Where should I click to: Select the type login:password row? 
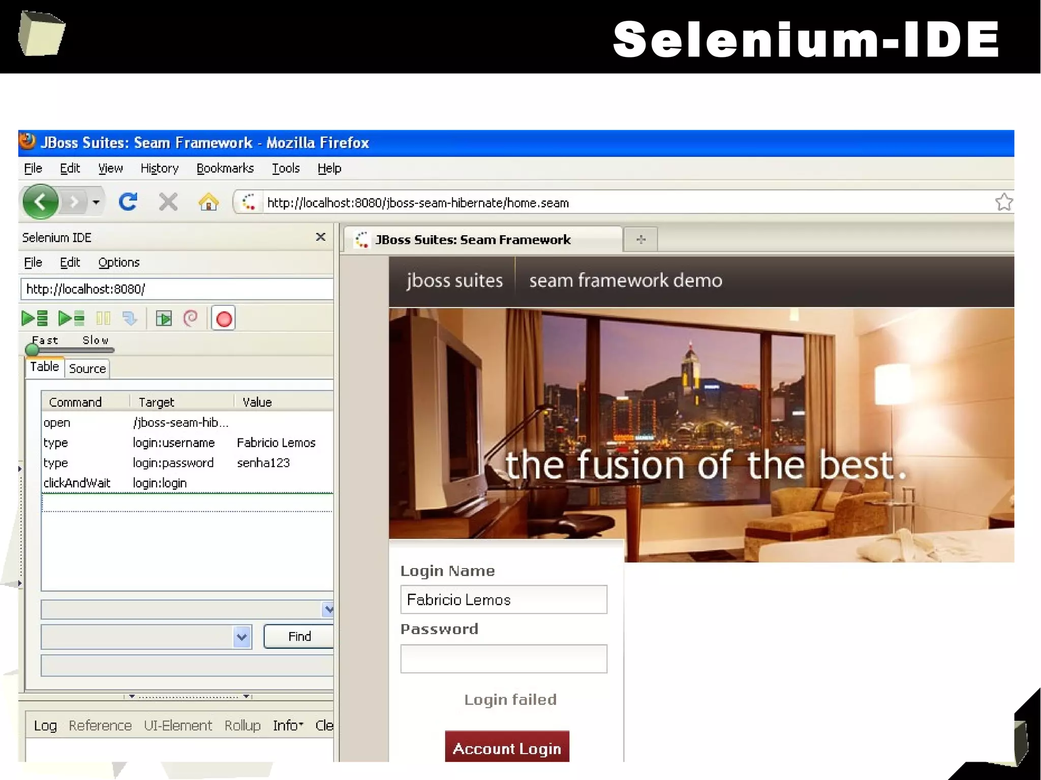tap(187, 463)
